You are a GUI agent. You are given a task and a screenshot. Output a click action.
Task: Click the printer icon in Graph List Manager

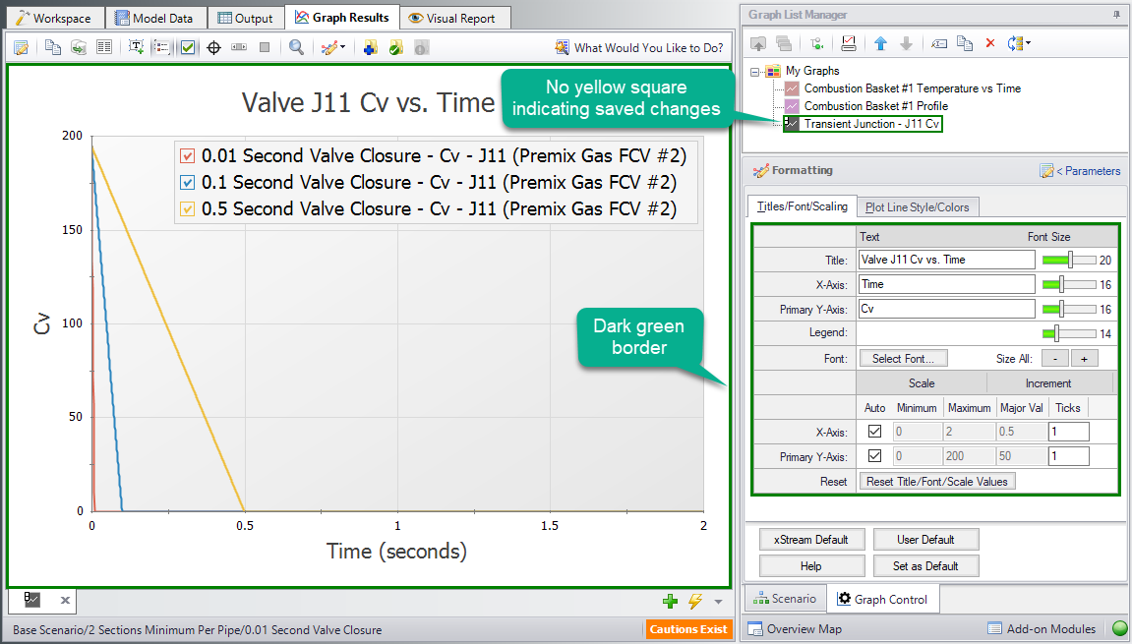tap(849, 43)
